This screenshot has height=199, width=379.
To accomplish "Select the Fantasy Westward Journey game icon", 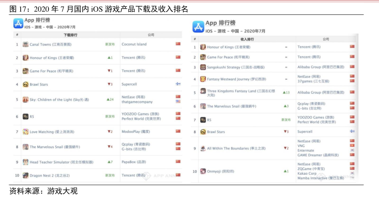I will tap(203, 79).
